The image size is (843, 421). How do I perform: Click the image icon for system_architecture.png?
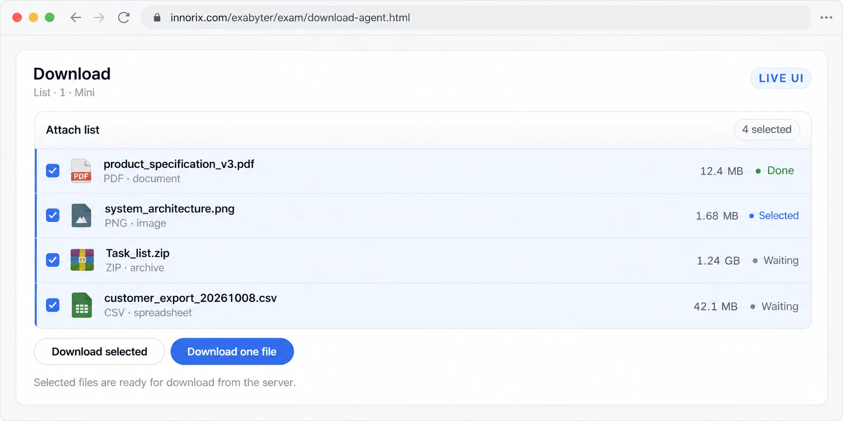pos(81,215)
